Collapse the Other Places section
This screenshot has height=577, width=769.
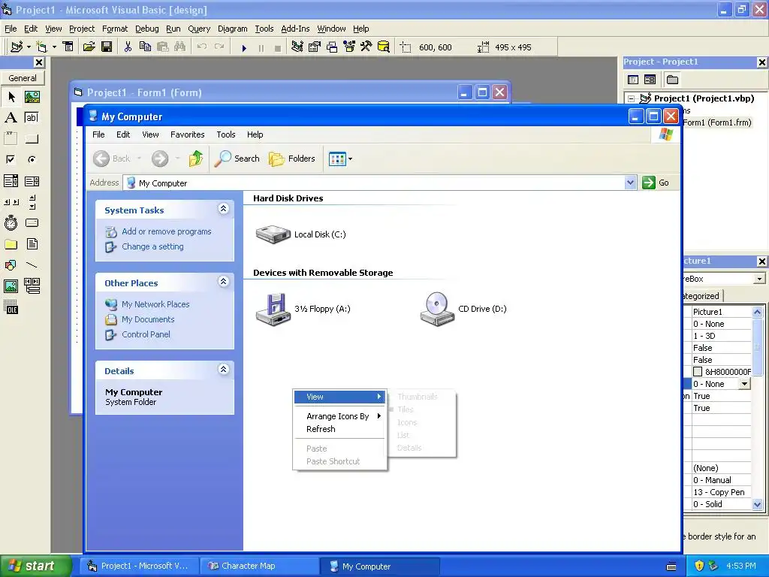(x=223, y=282)
